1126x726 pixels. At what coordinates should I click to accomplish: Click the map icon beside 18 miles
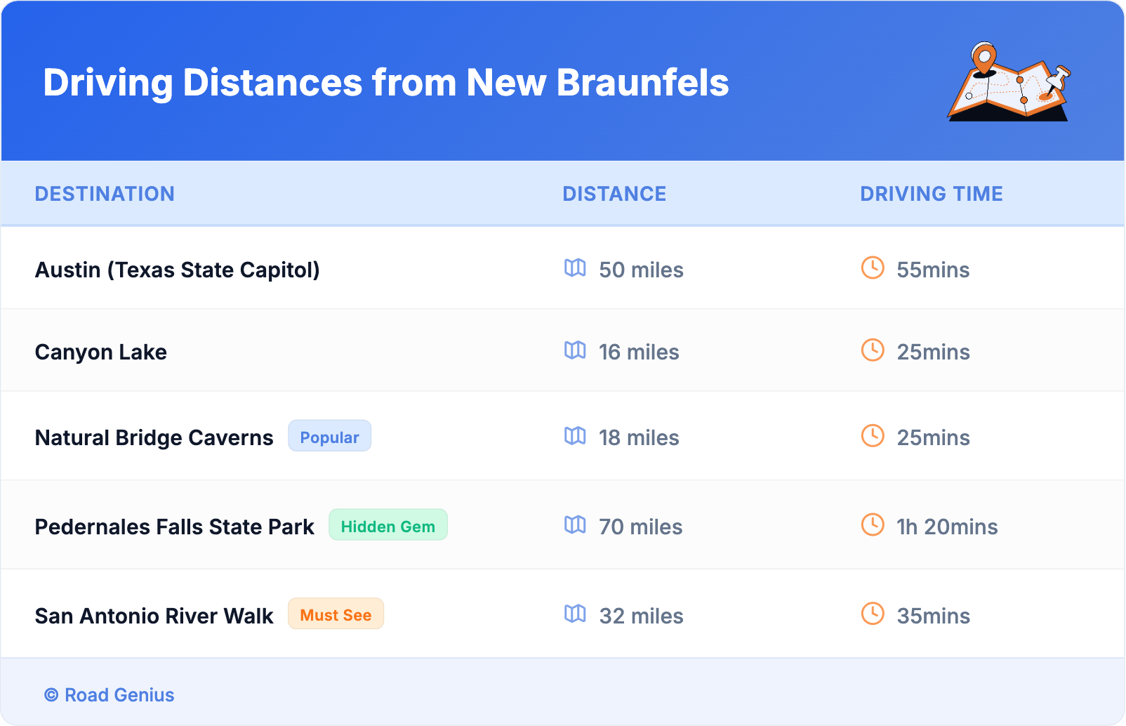(575, 436)
